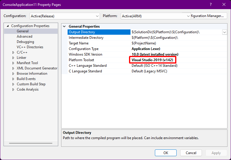
Task: Open the Platform dropdown showing Active(ARM)
Action: tap(156, 16)
